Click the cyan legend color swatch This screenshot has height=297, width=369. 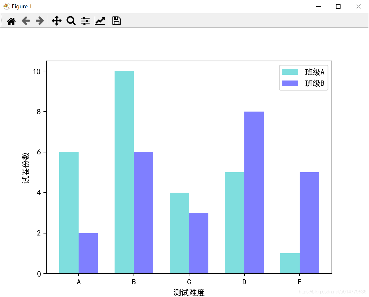[290, 72]
